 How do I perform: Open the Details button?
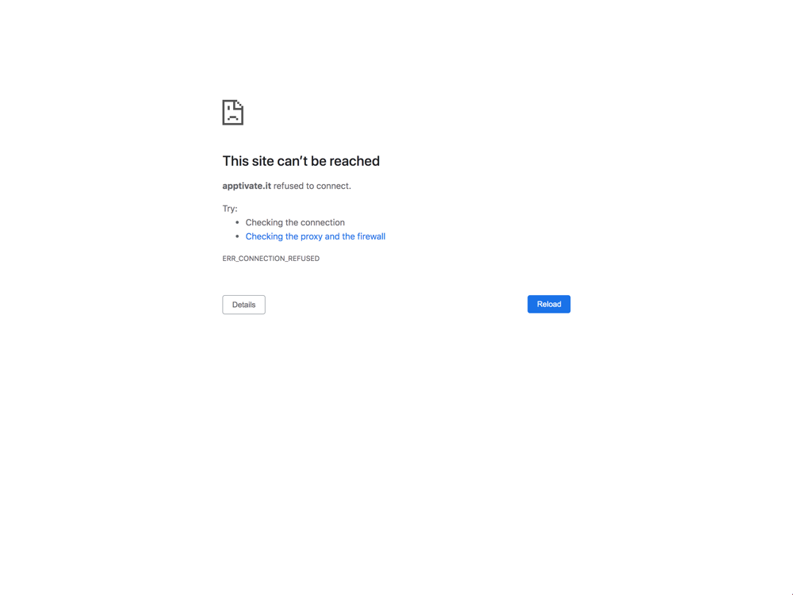pos(243,305)
